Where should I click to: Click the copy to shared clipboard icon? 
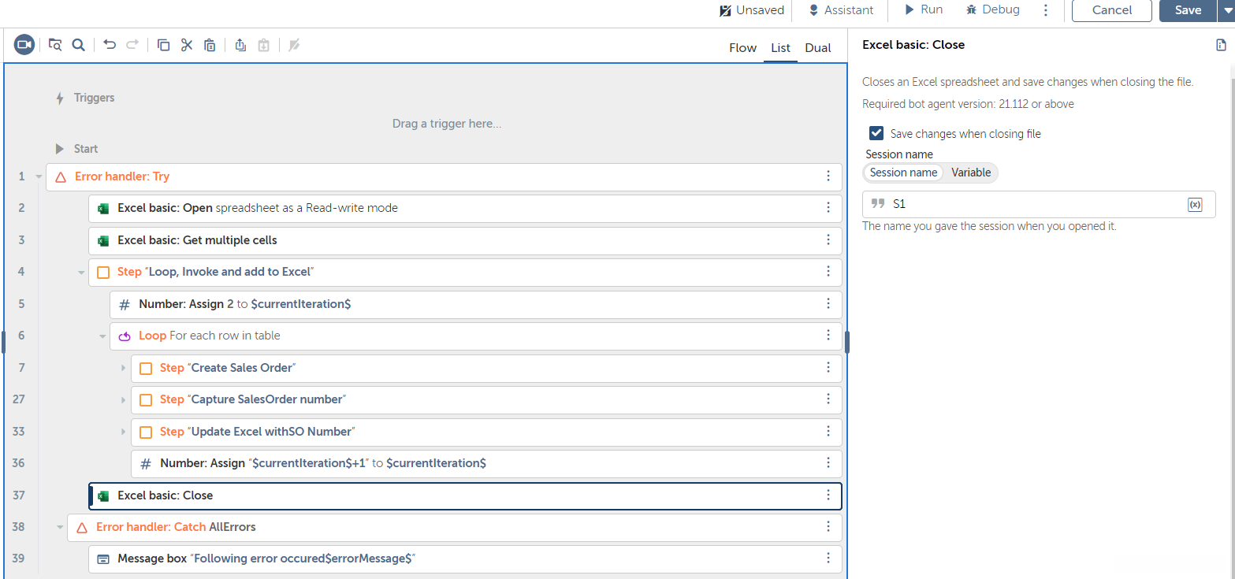click(240, 45)
